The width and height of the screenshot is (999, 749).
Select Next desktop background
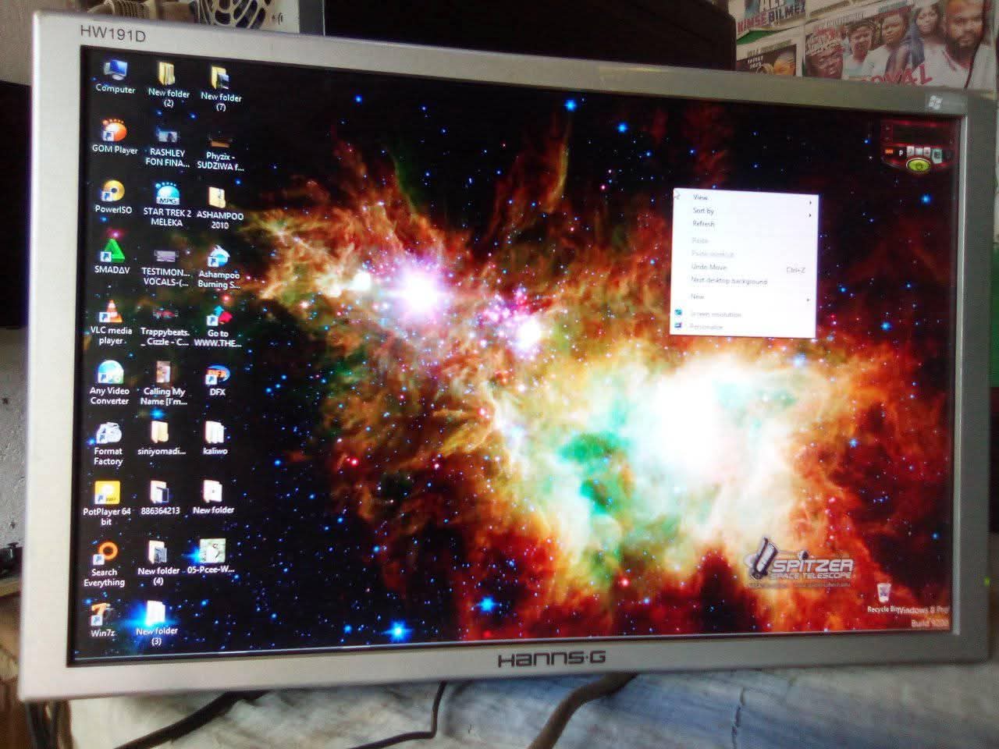tap(742, 282)
